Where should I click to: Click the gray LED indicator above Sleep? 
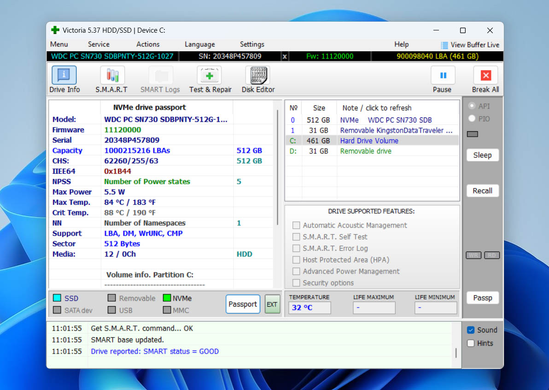tap(473, 134)
